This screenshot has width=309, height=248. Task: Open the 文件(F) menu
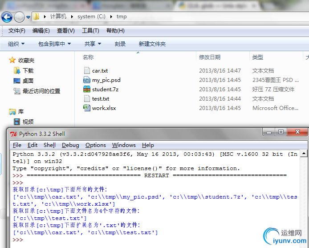[x=17, y=31]
